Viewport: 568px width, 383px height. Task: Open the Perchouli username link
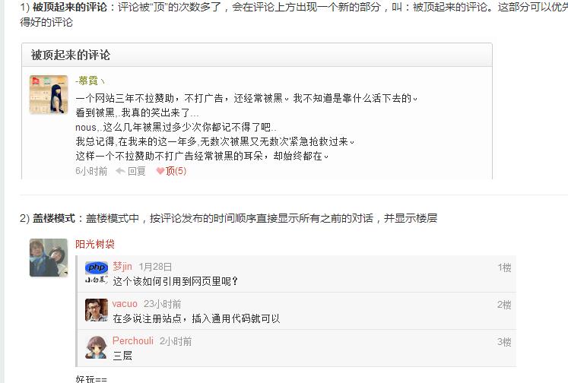(x=133, y=341)
